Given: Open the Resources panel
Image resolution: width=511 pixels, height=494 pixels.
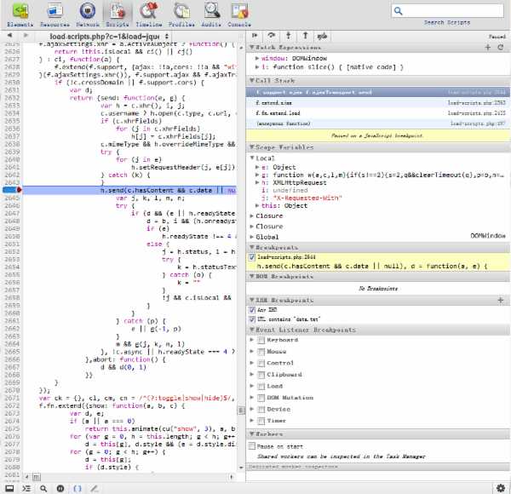Looking at the screenshot, I should coord(55,14).
